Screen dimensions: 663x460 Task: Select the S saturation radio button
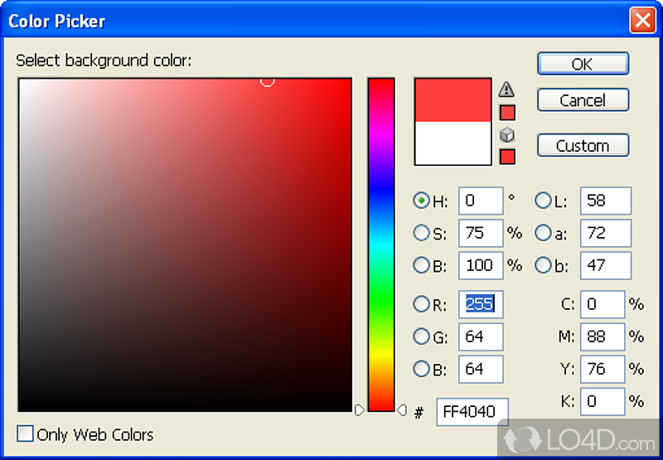421,233
